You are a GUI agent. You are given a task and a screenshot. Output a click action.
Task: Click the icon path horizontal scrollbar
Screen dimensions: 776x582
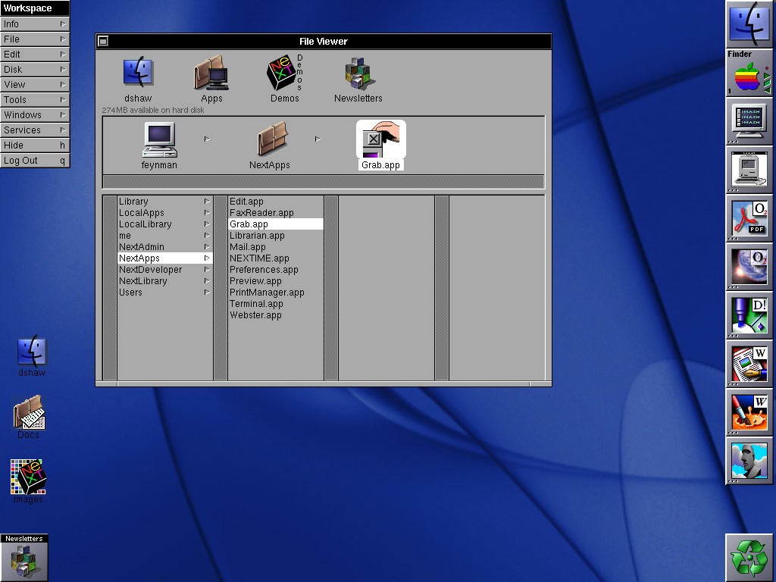(x=323, y=181)
